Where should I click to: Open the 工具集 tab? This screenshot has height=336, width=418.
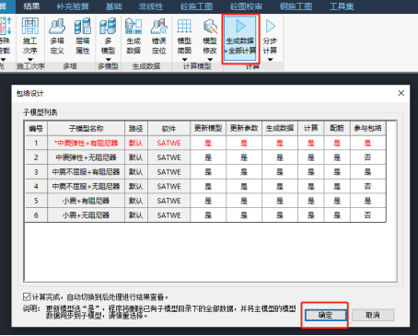pyautogui.click(x=342, y=6)
